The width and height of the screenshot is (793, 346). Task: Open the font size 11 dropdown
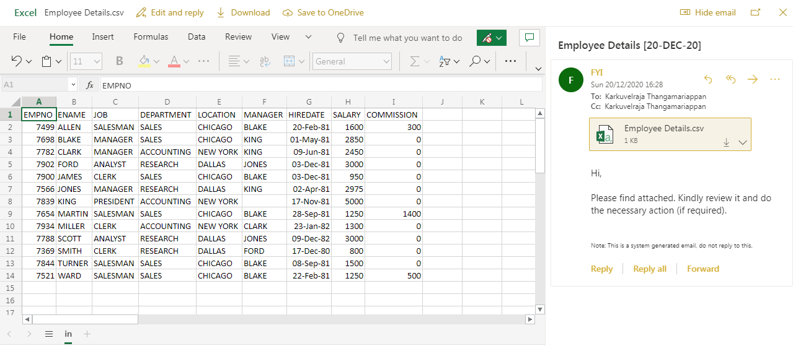pos(86,61)
